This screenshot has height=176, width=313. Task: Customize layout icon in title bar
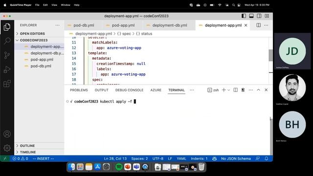click(x=267, y=16)
